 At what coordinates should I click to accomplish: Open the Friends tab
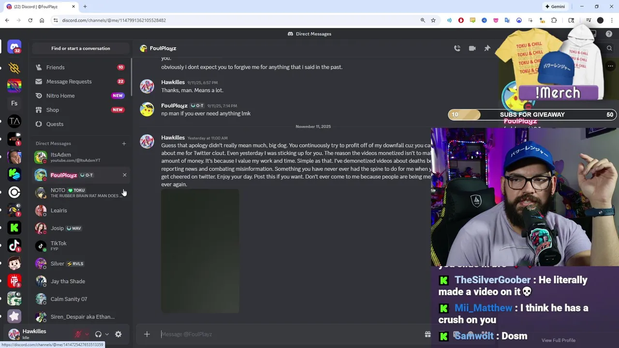click(x=81, y=67)
